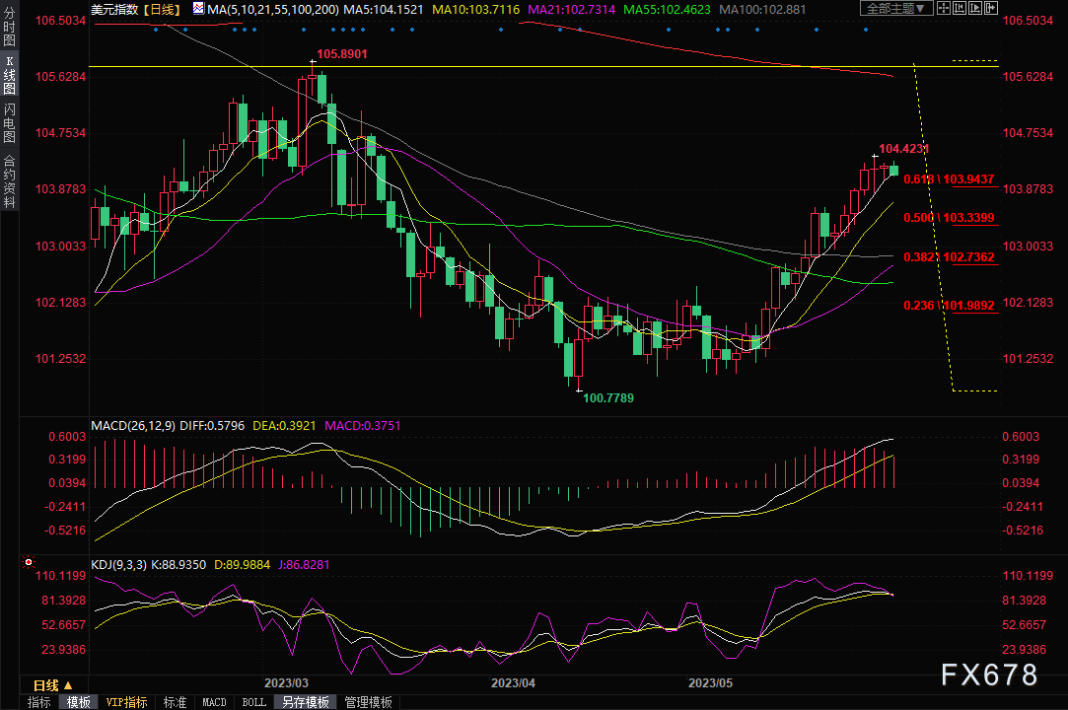
Task: Click the 【日线】 period label in title
Action: coord(162,9)
